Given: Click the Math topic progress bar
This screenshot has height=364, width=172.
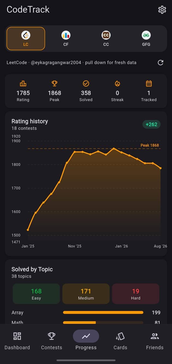Looking at the screenshot, I should tap(103, 323).
